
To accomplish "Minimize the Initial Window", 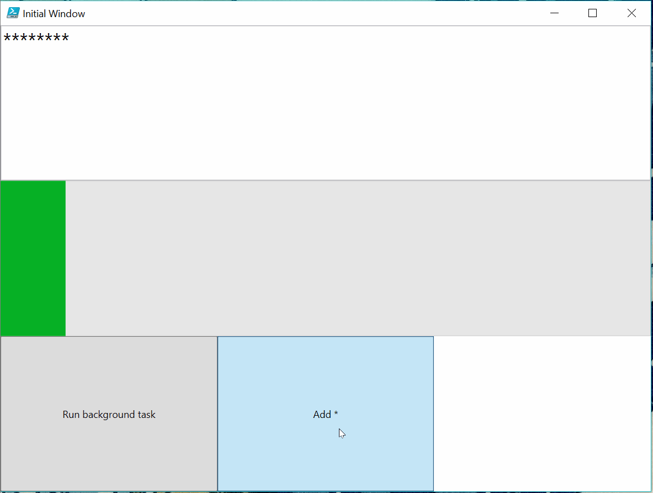I will tap(554, 13).
